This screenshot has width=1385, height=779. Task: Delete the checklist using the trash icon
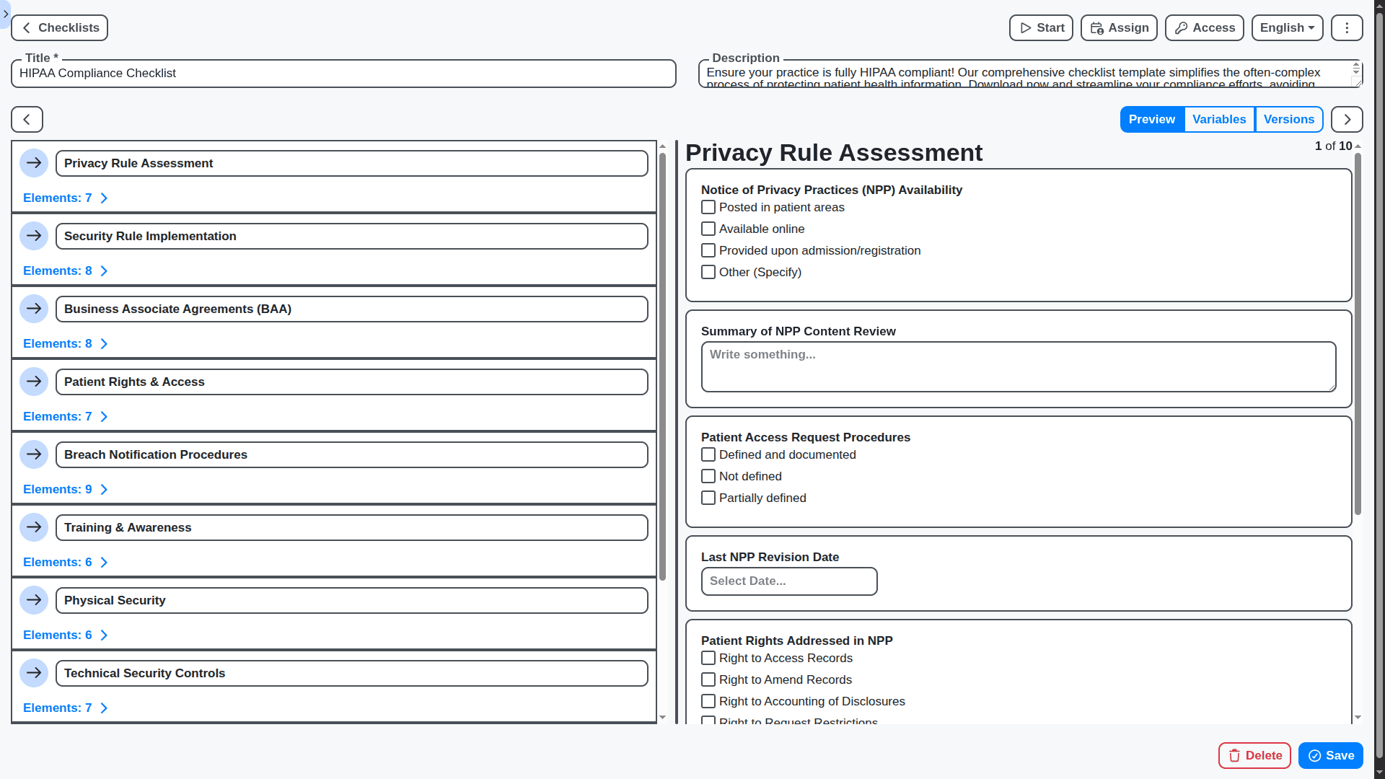tap(1254, 755)
